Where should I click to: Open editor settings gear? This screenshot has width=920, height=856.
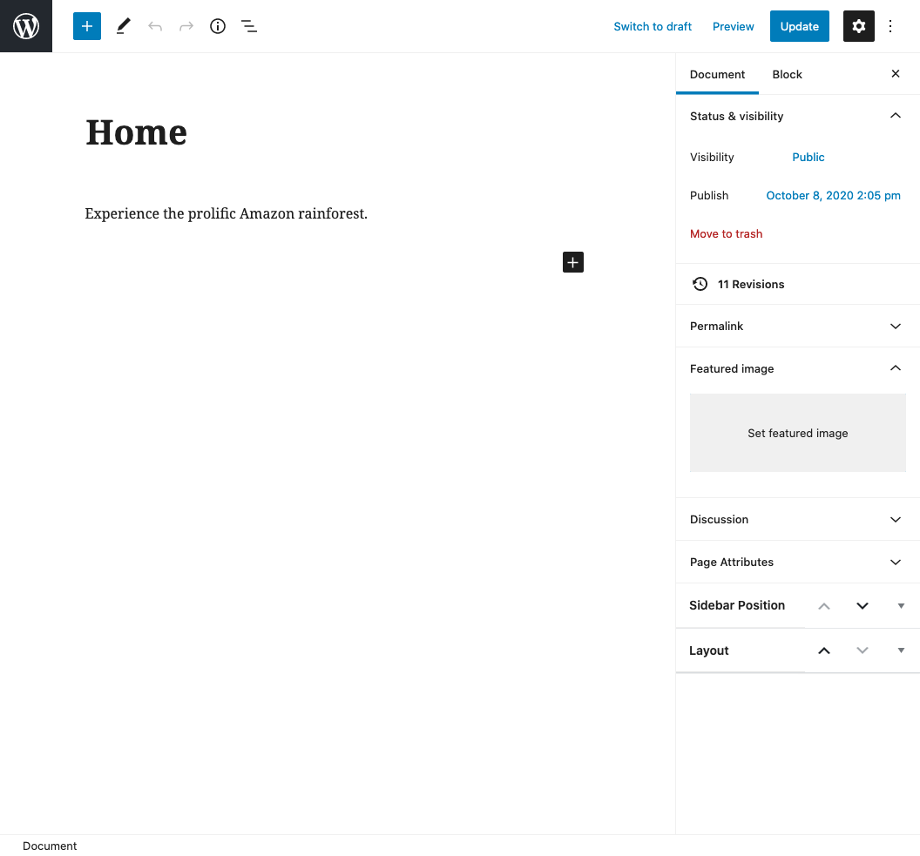tap(858, 26)
